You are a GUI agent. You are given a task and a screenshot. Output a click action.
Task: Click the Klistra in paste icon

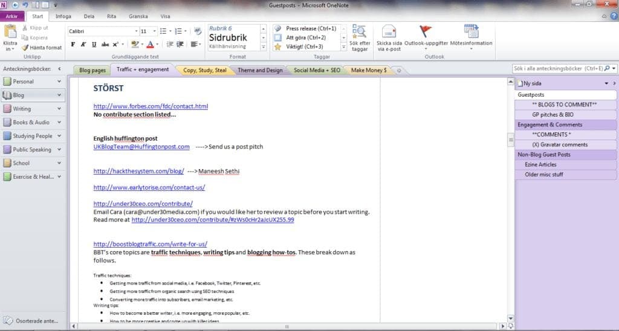pos(10,32)
